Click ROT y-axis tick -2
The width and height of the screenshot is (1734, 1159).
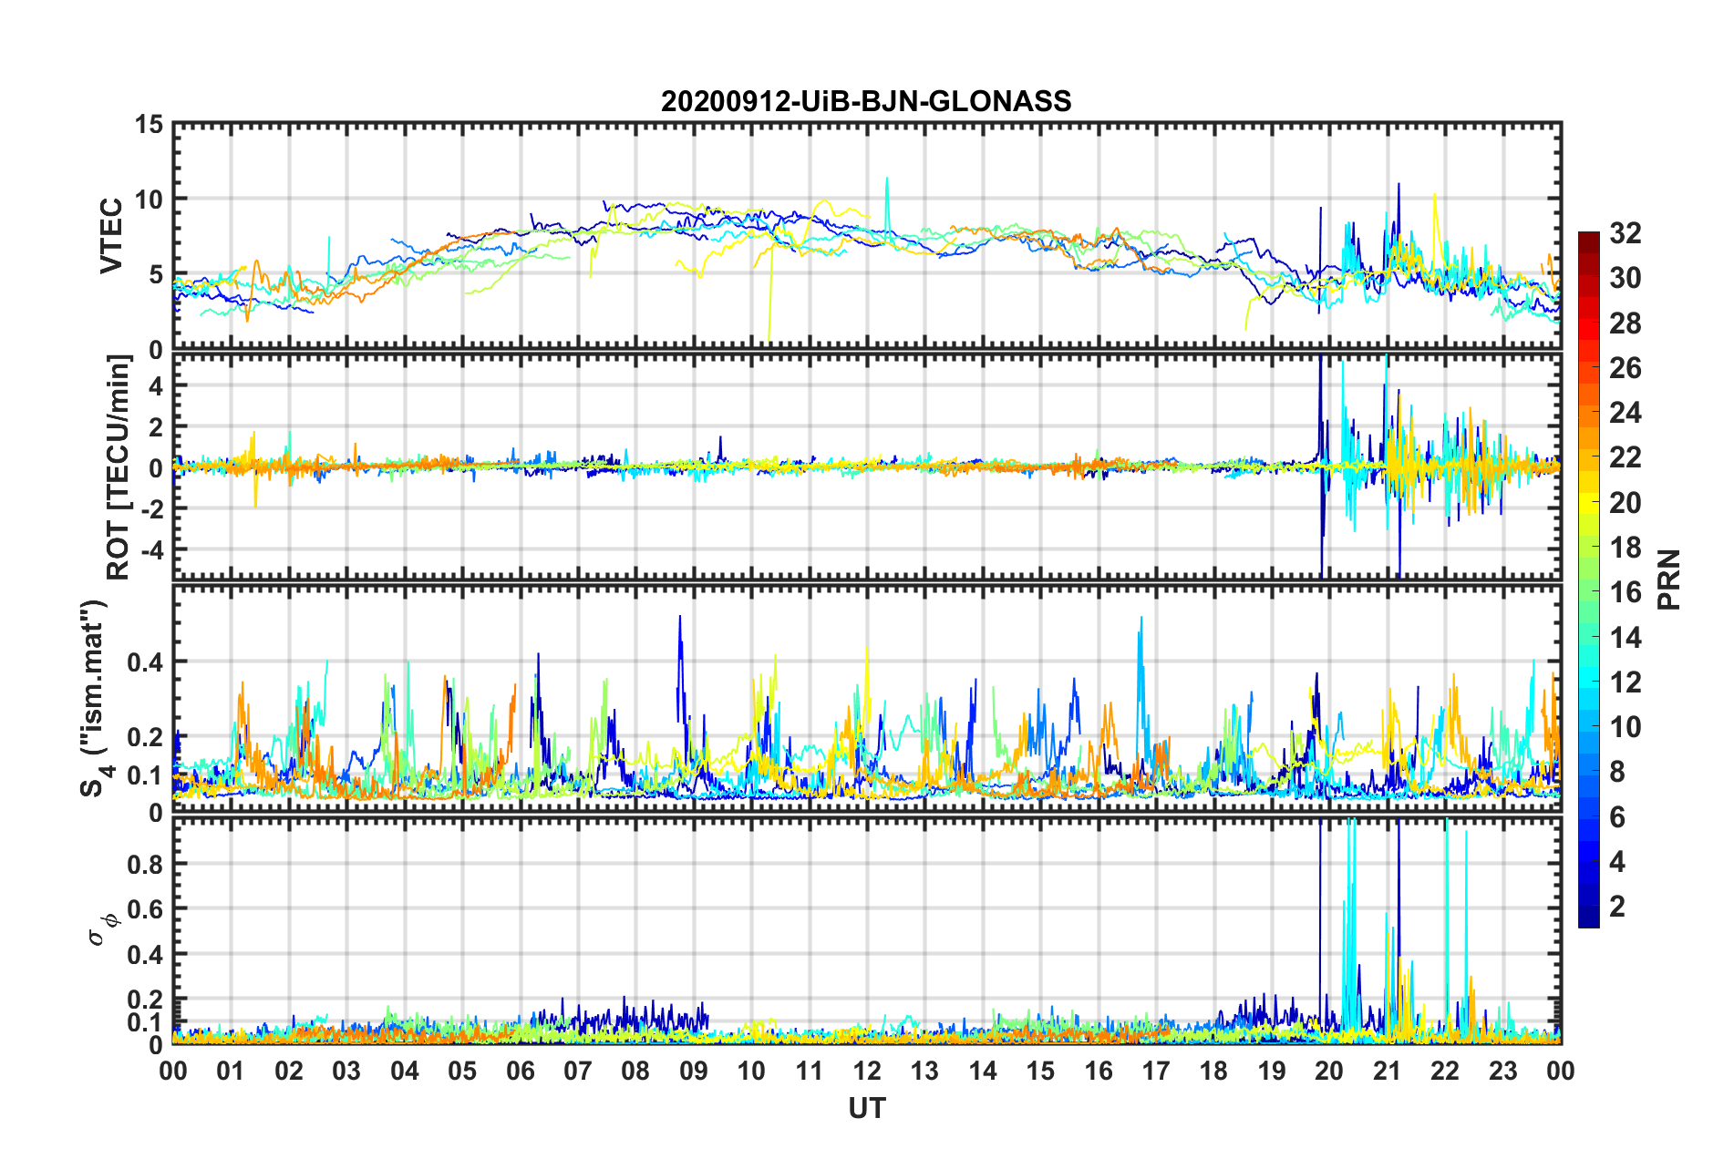tap(151, 508)
